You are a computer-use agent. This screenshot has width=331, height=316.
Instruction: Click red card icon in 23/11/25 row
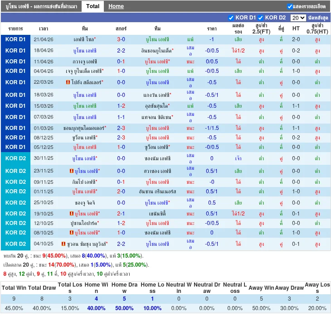72,171
